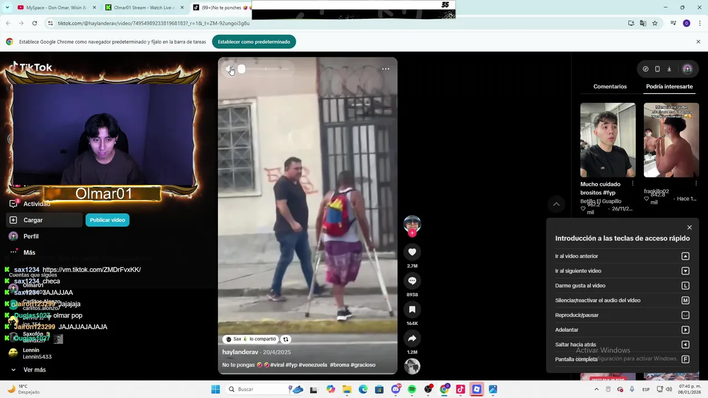The image size is (708, 398).
Task: Click the translate page icon in address bar
Action: 643,23
